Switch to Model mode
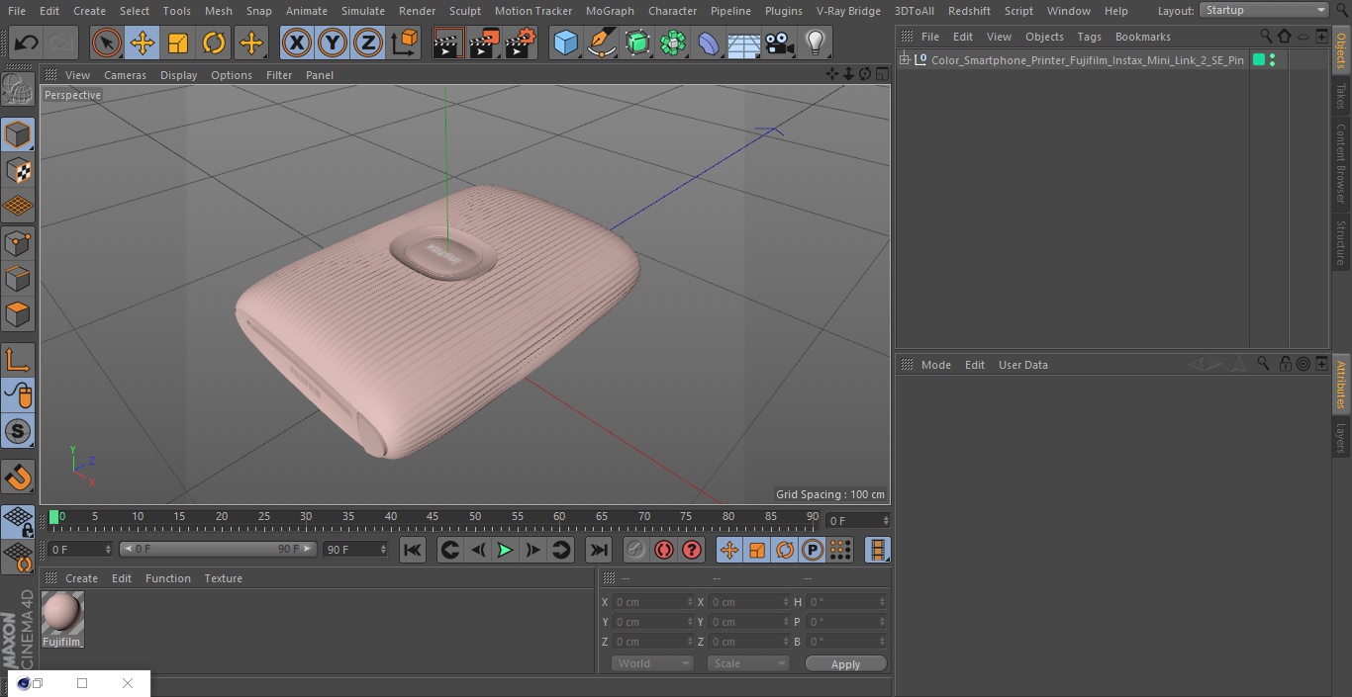Image resolution: width=1352 pixels, height=697 pixels. click(18, 134)
